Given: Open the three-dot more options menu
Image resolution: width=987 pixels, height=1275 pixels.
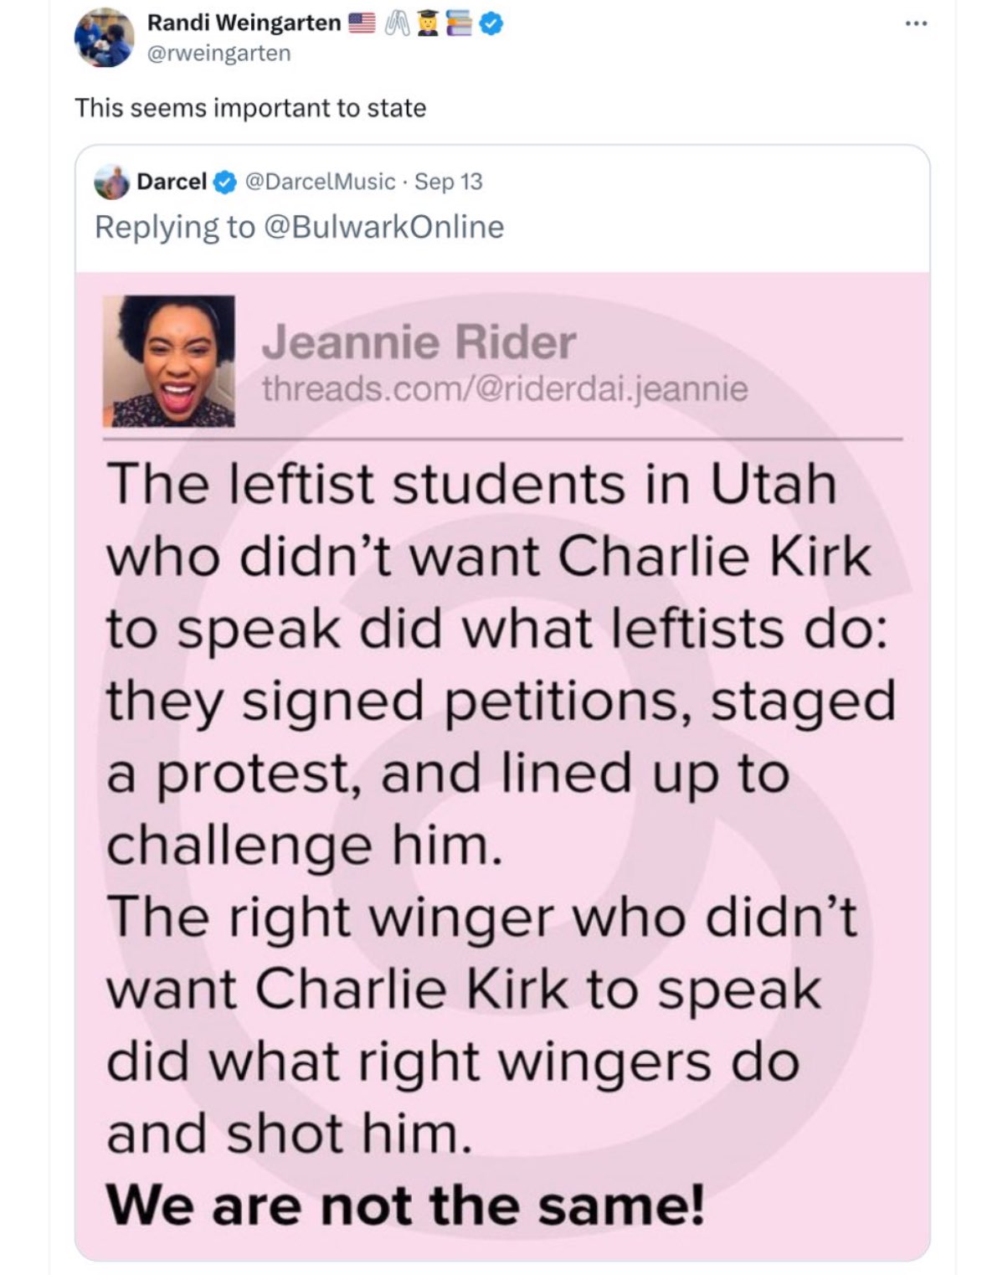Looking at the screenshot, I should coord(917,23).
